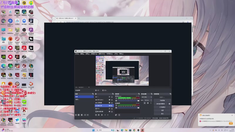The height and width of the screenshot is (132, 235).
Task: Pop out the sources dock panel
Action: tap(113, 94)
